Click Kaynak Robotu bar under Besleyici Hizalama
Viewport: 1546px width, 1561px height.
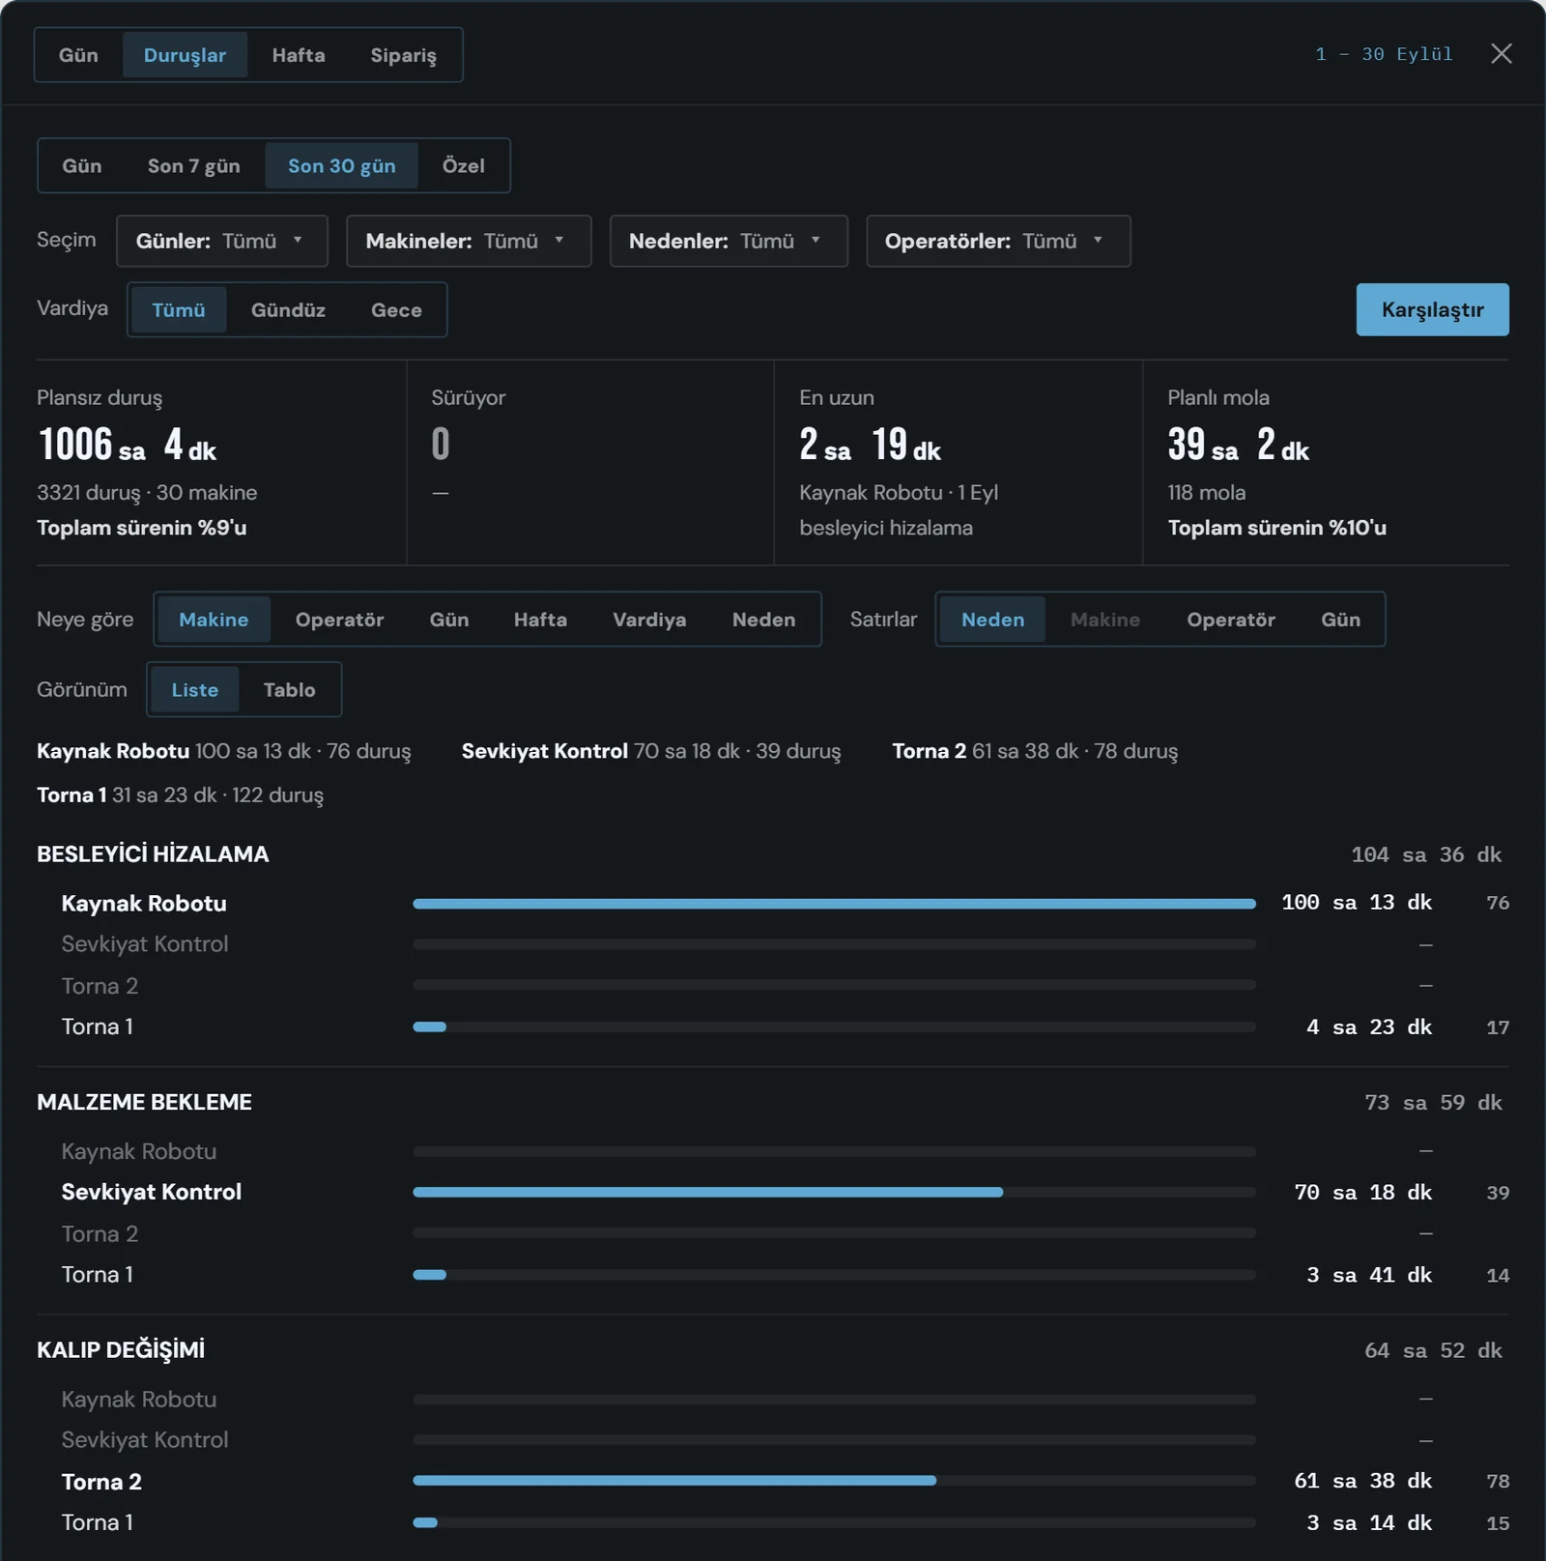click(834, 904)
